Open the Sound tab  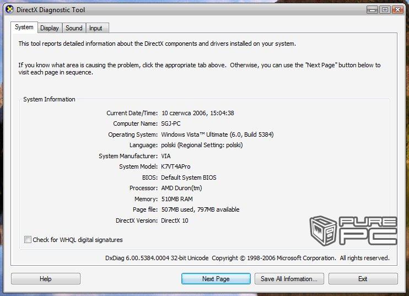pos(74,28)
